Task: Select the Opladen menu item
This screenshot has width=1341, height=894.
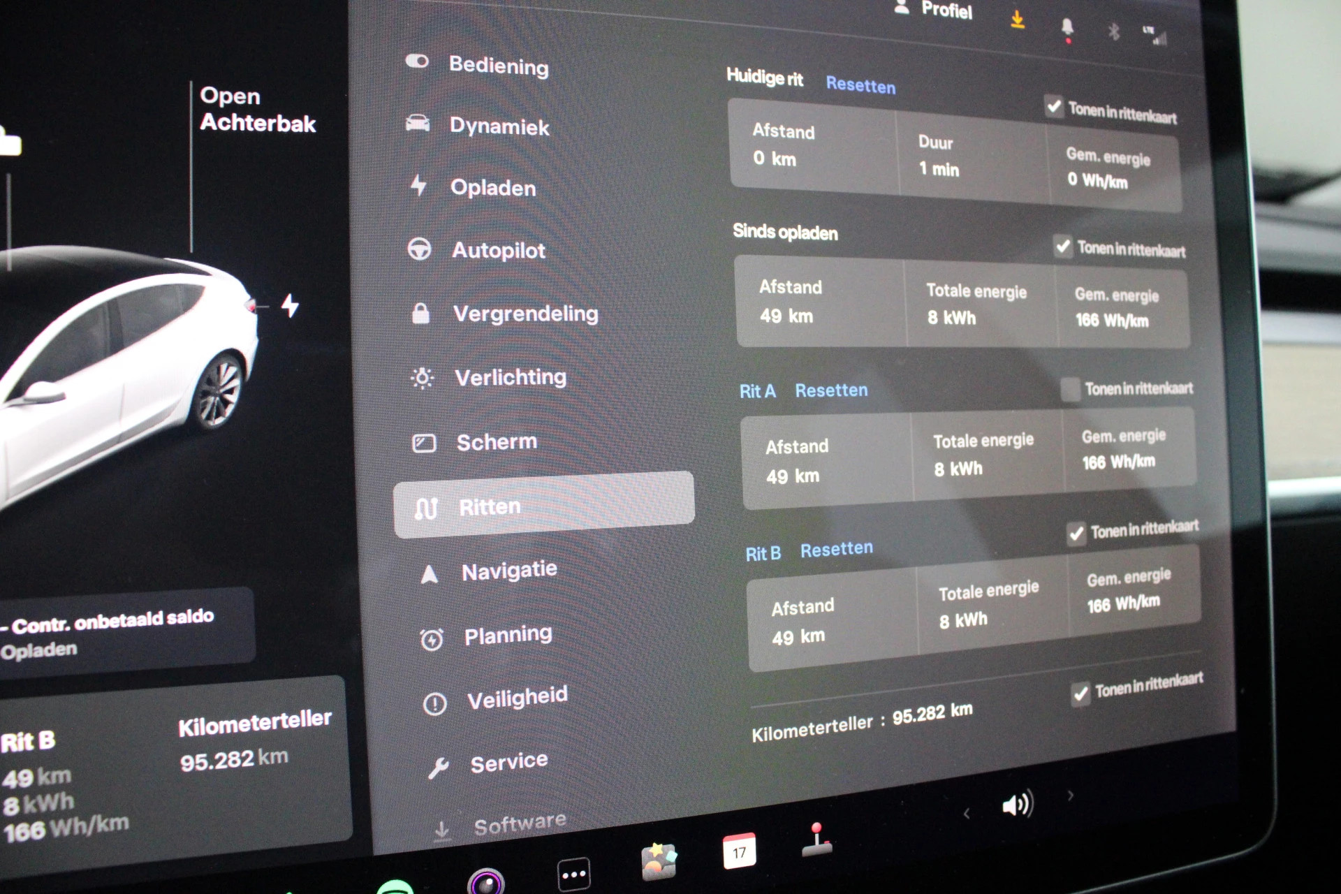Action: point(492,187)
